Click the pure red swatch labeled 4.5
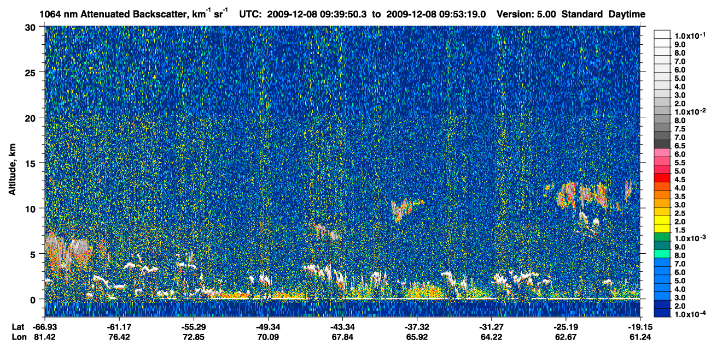Screen dimensions: 711x364 pos(662,179)
